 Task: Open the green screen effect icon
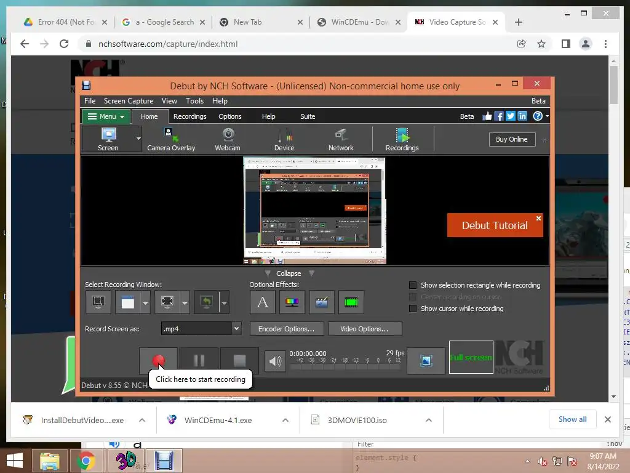pyautogui.click(x=351, y=302)
